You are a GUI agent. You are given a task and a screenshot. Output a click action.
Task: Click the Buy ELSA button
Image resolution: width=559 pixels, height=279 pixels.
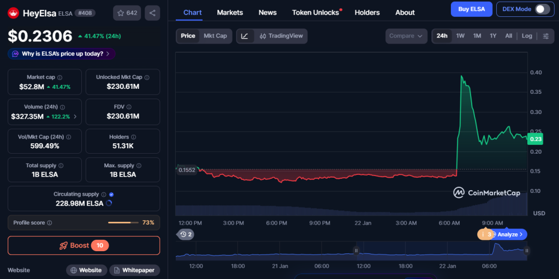point(471,9)
